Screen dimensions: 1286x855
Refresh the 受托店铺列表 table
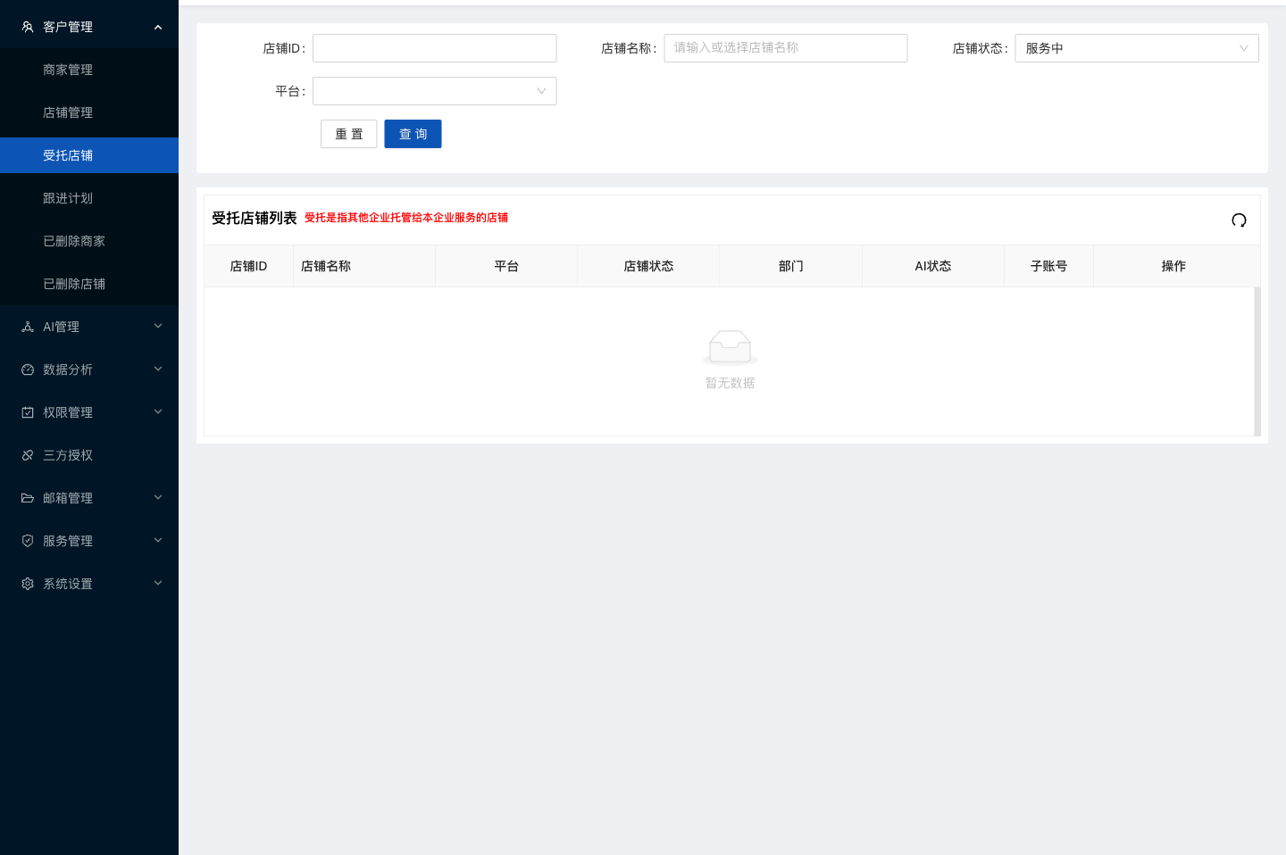coord(1239,220)
